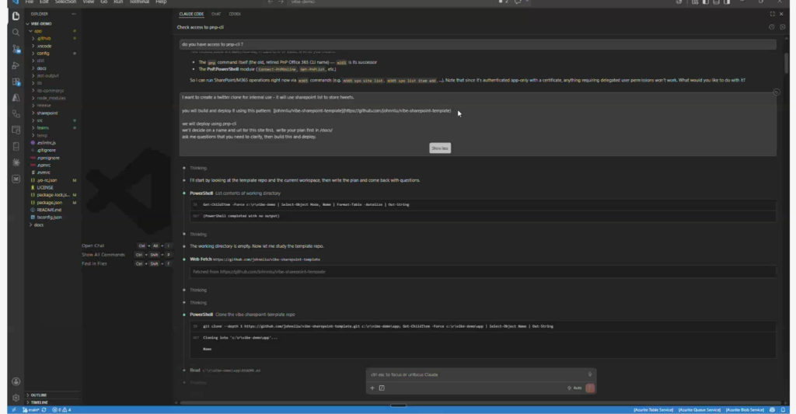This screenshot has height=414, width=796.
Task: Open .yo-rc.json file in Explorer
Action: click(x=47, y=180)
